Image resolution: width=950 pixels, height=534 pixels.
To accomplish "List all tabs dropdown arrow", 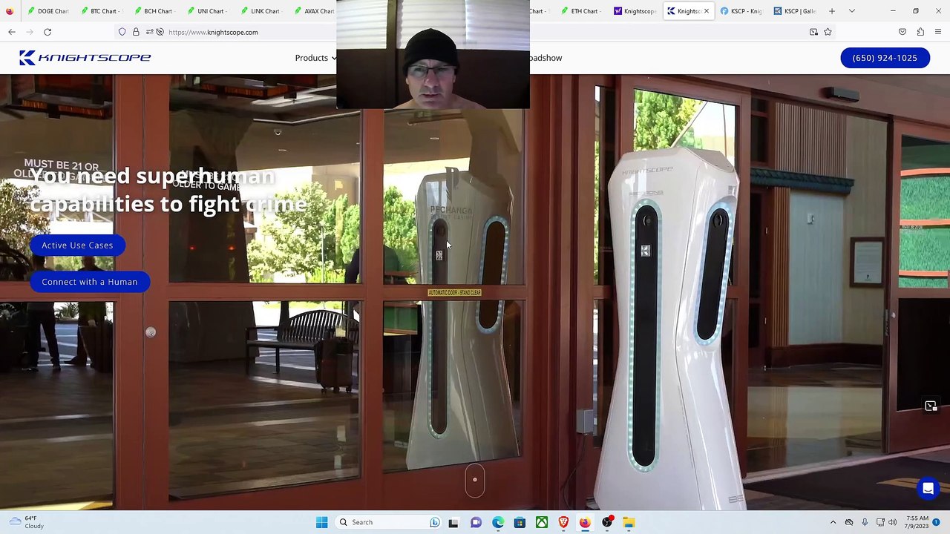I will point(852,11).
